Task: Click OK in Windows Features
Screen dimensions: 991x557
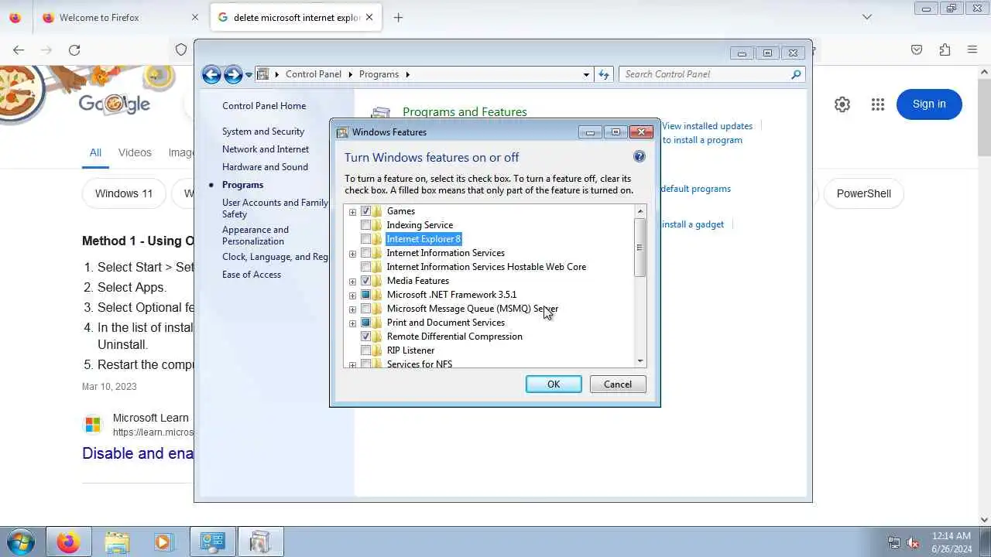Action: pos(554,384)
